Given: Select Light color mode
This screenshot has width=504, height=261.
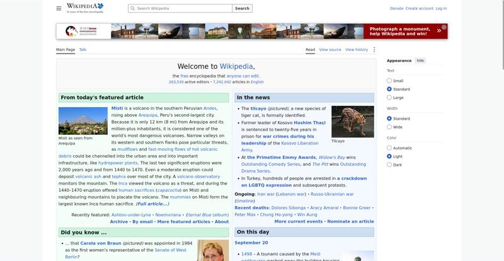Looking at the screenshot, I should (x=389, y=156).
